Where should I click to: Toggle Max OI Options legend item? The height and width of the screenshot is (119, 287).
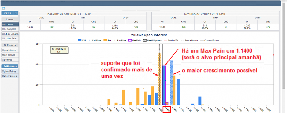(152, 40)
